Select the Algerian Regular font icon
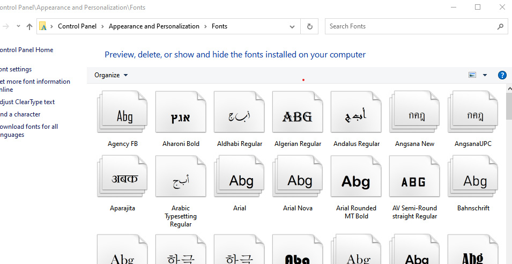Screen dimensions: 512x264 [298, 112]
